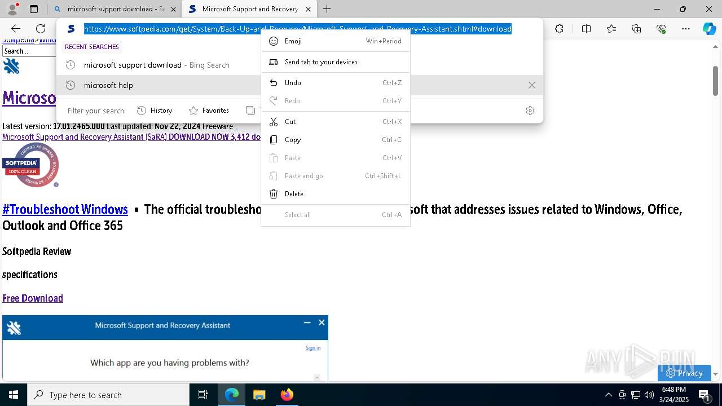Viewport: 722px width, 406px height.
Task: Click the profile avatar icon
Action: tap(12, 9)
